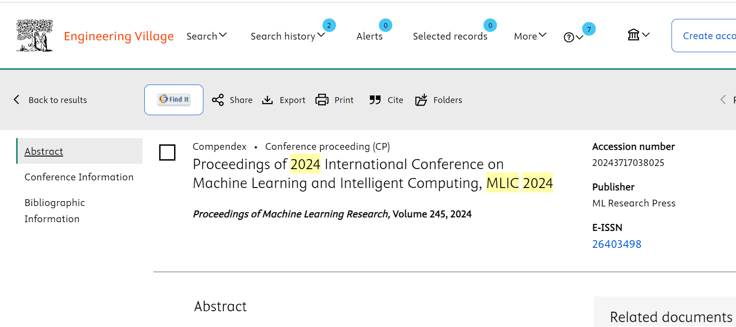
Task: Click the Cite quotation mark icon
Action: click(x=375, y=100)
